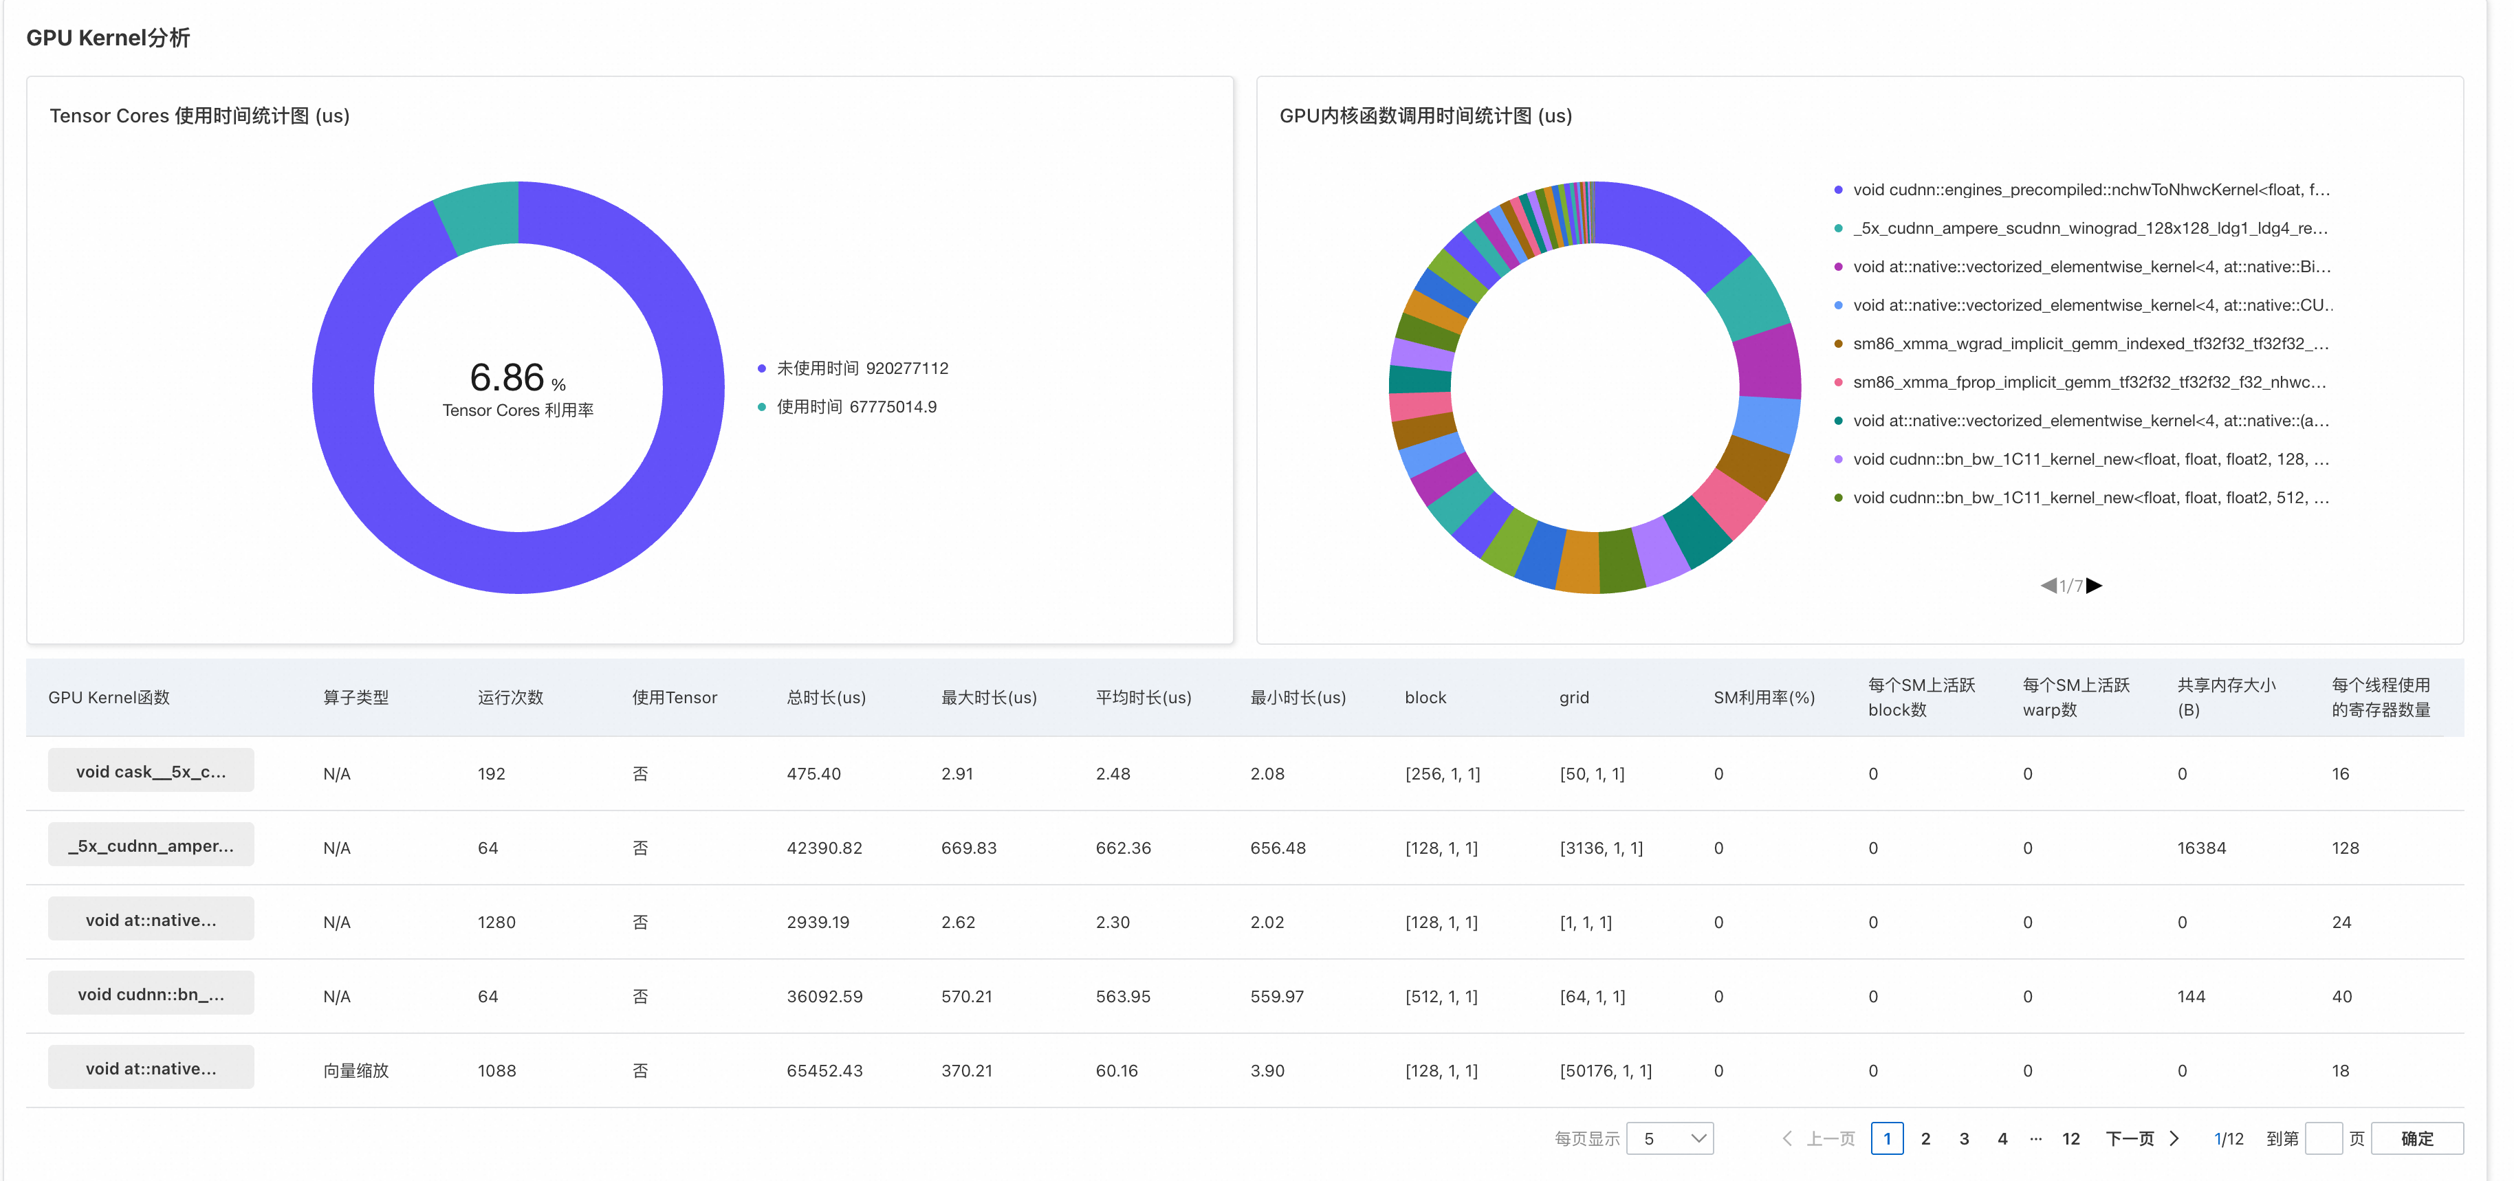
Task: Go to page 2 of the table
Action: pos(1925,1138)
